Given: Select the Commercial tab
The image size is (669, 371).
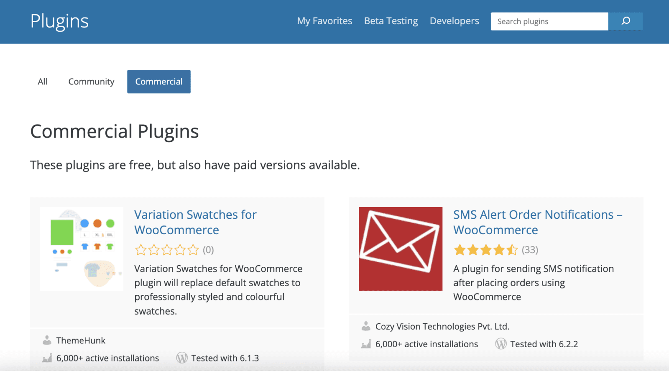Looking at the screenshot, I should (159, 82).
